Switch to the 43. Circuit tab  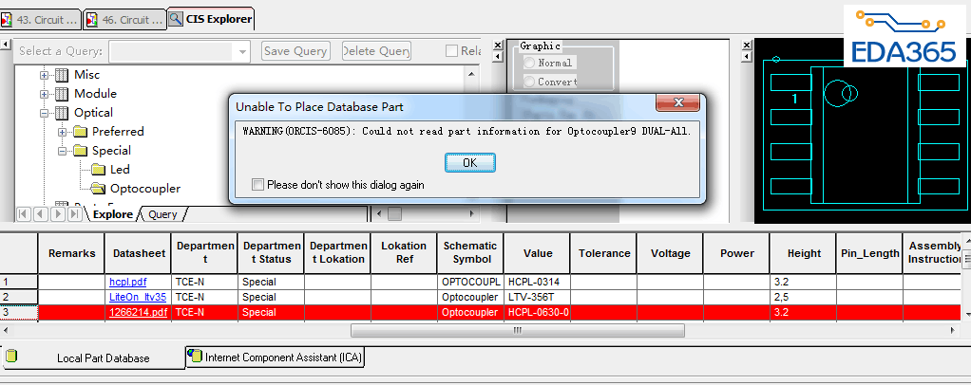point(41,19)
